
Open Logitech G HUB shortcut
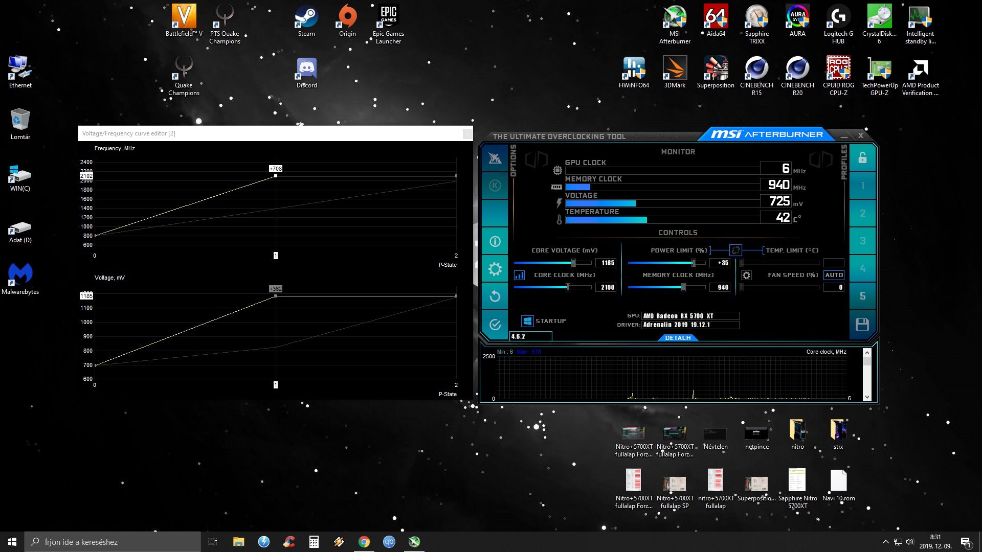point(838,24)
